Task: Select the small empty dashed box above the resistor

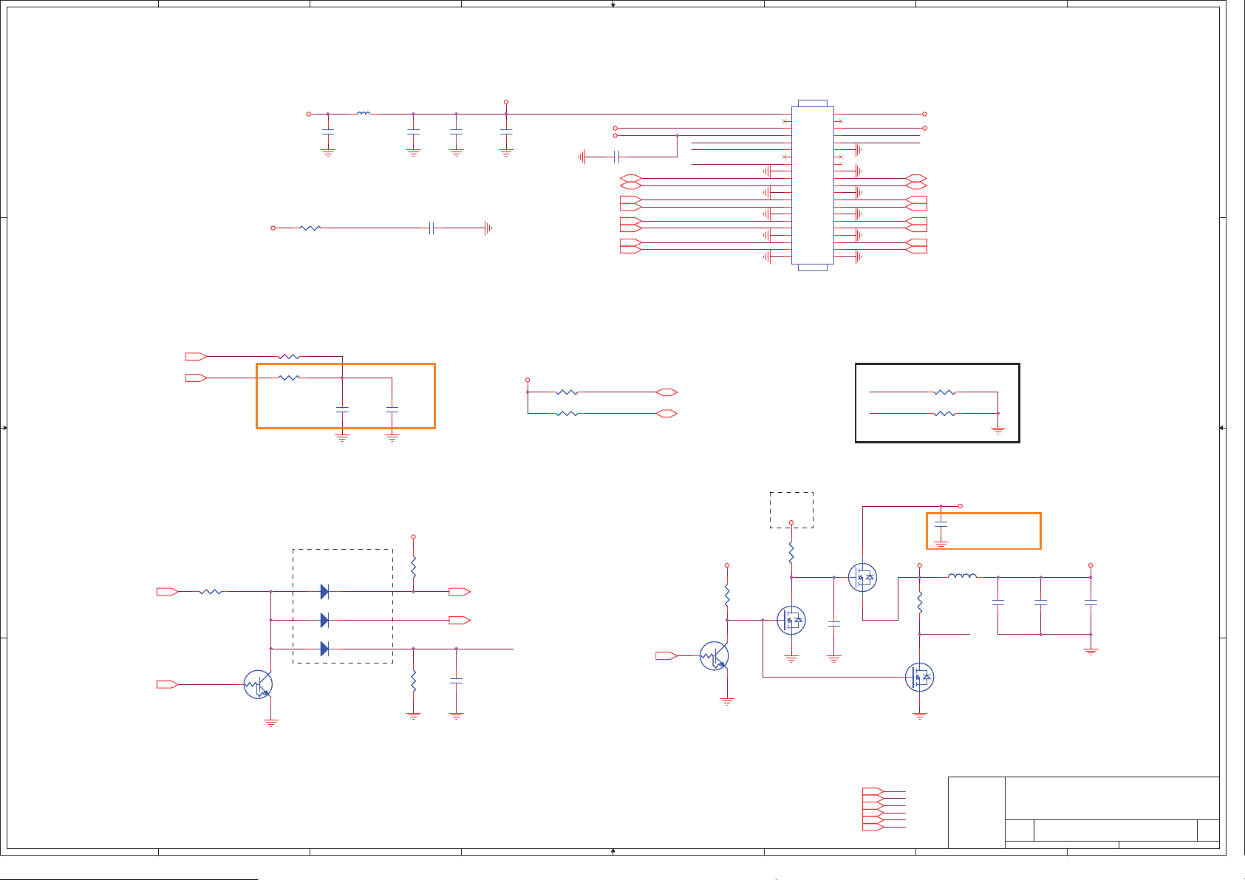Action: pos(791,510)
